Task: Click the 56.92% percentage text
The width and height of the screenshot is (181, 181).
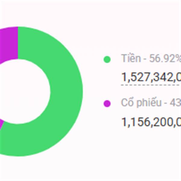Action: [164, 59]
